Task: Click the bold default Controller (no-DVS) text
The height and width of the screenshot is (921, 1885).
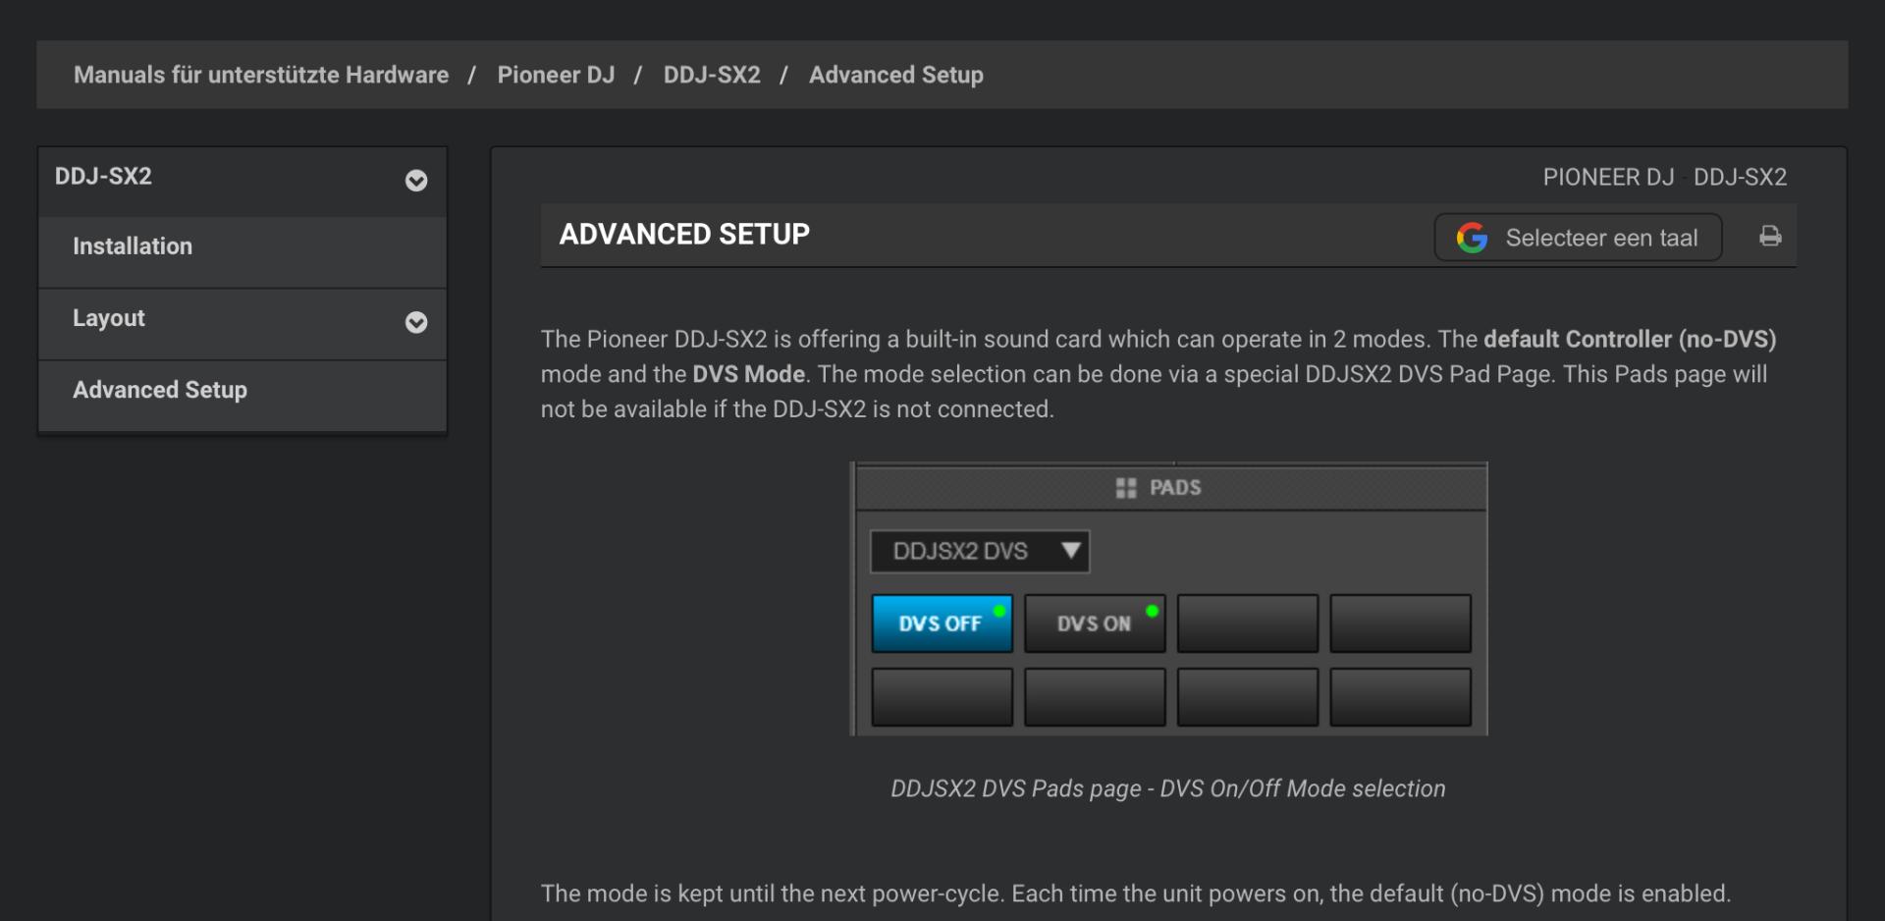Action: tap(1630, 339)
